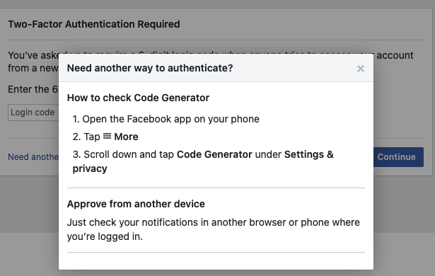Click the Just check your notifications paragraph
Screen dimensions: 435x276
tap(214, 229)
